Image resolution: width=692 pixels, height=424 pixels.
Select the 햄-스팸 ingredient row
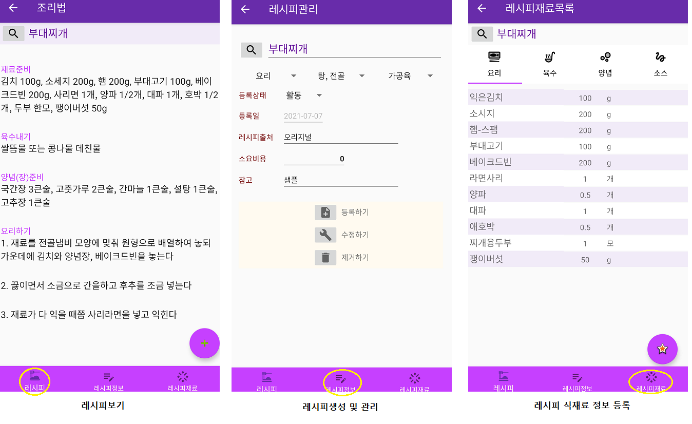578,130
